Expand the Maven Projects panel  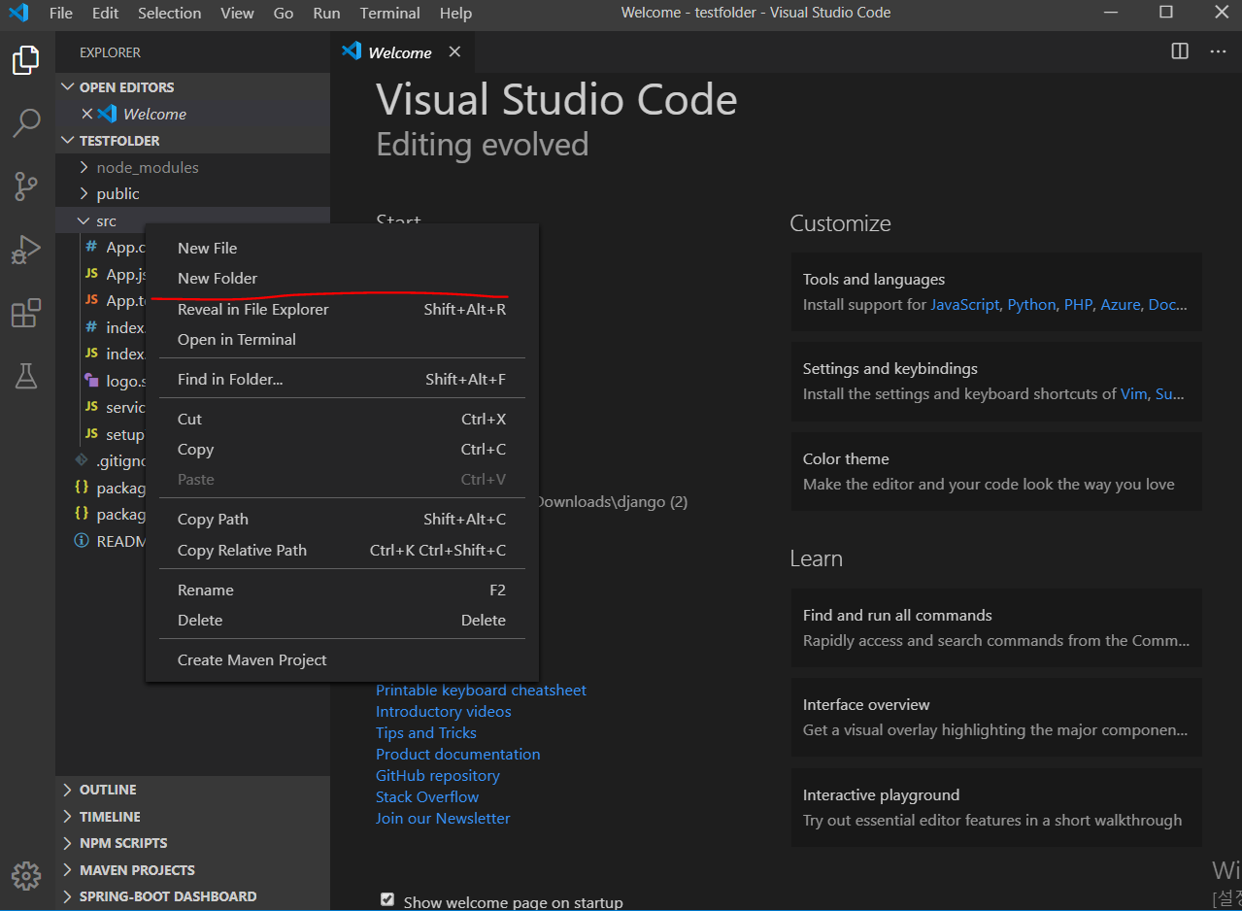click(x=192, y=870)
